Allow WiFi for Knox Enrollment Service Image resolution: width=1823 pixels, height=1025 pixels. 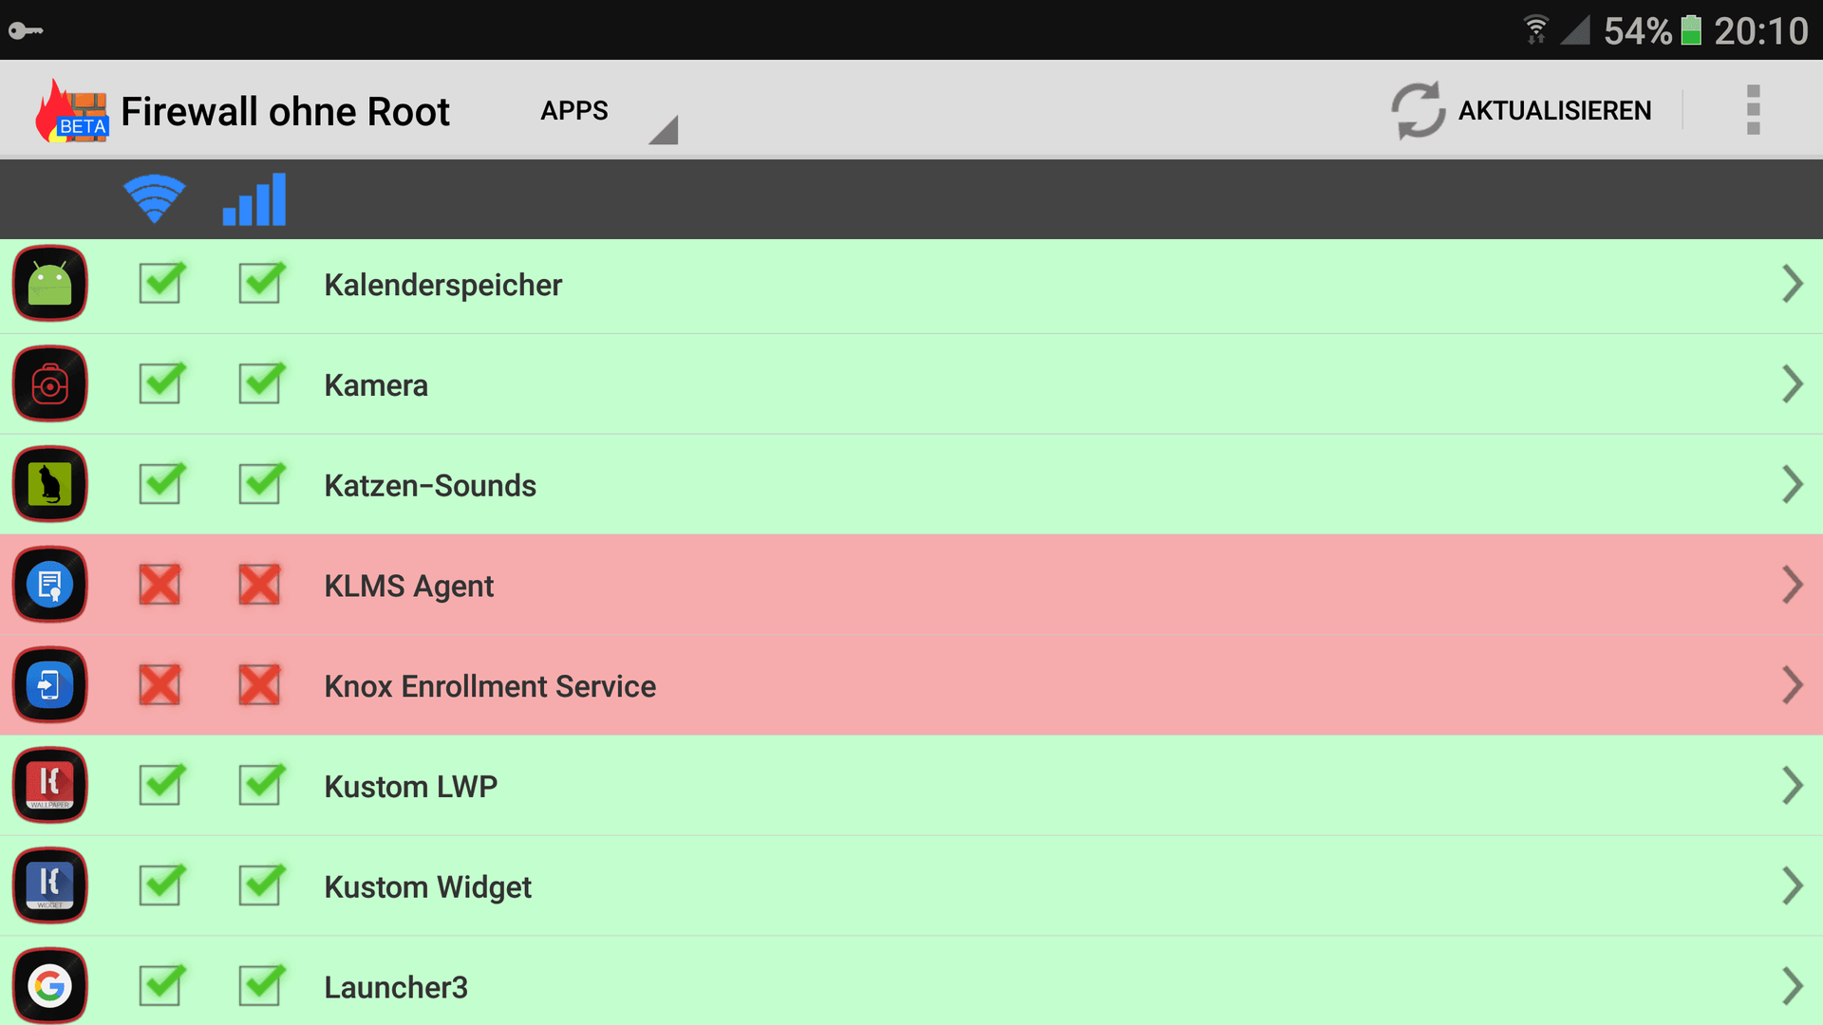coord(160,685)
